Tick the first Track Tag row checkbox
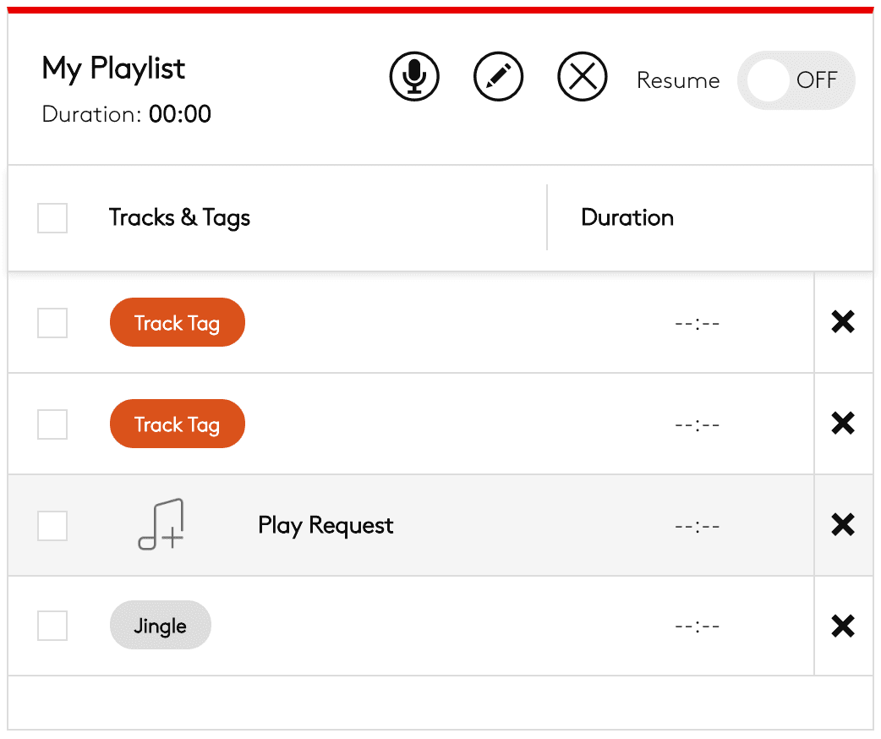This screenshot has width=881, height=739. point(52,323)
